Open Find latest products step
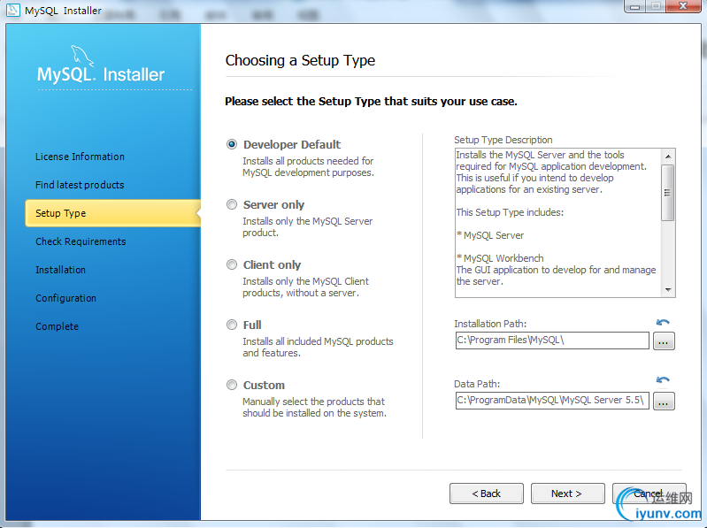This screenshot has height=528, width=707. point(80,185)
